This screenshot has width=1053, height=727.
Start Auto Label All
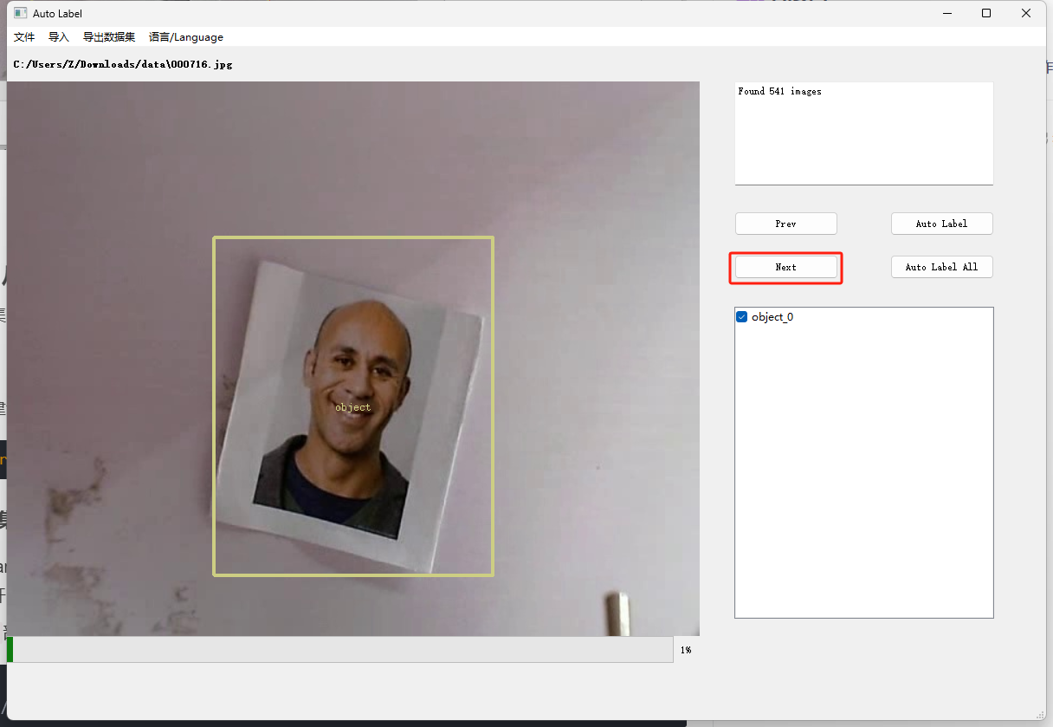coord(941,267)
